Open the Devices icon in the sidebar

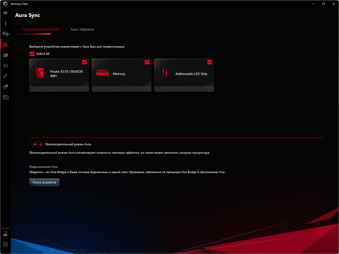click(6, 34)
